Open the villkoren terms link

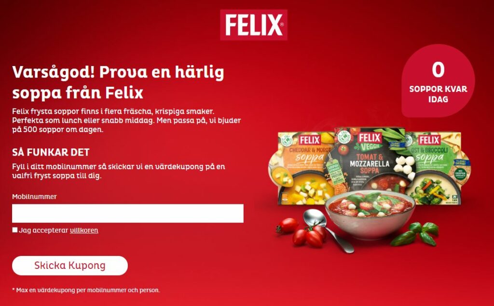[x=84, y=230]
